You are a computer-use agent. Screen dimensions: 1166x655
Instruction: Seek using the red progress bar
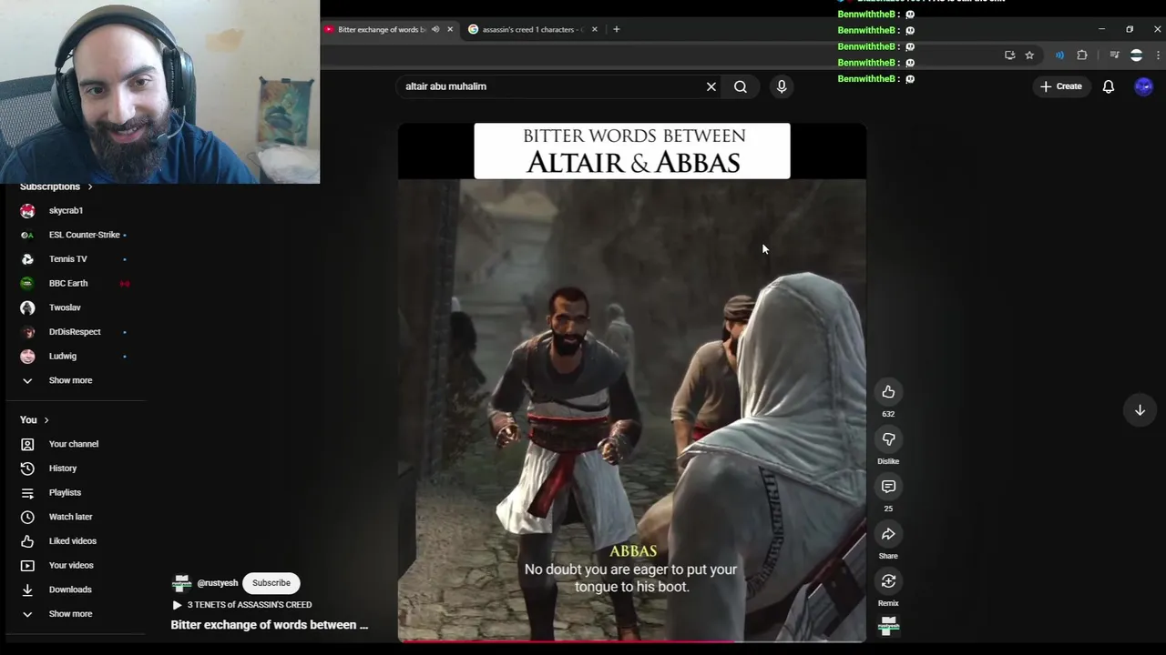click(632, 641)
